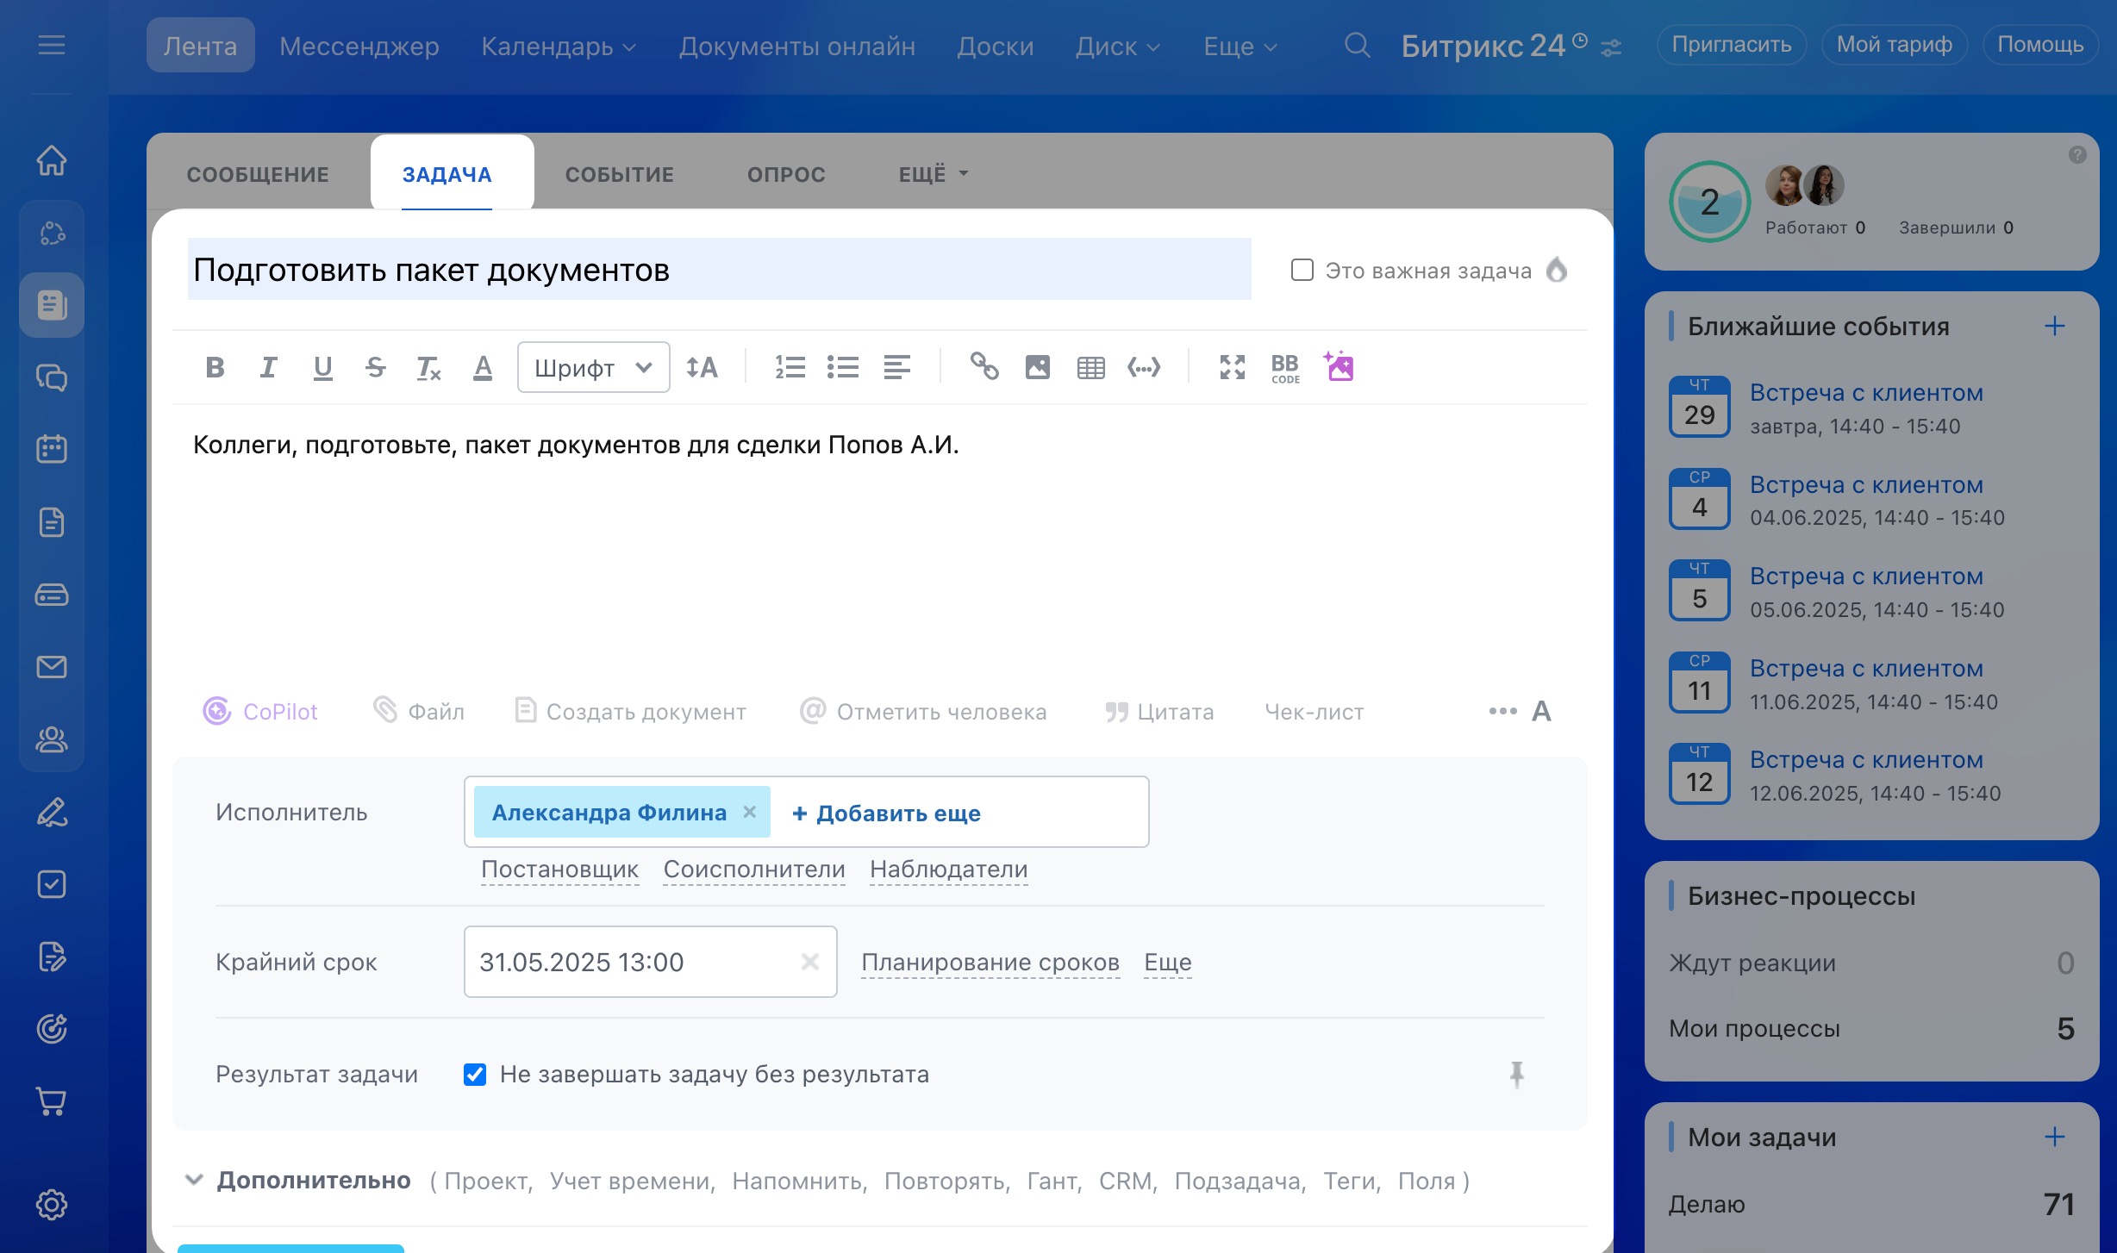
Task: Click Добавить еще executor link
Action: tap(886, 813)
